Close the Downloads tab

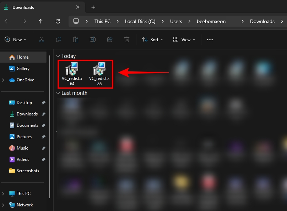[x=77, y=7]
